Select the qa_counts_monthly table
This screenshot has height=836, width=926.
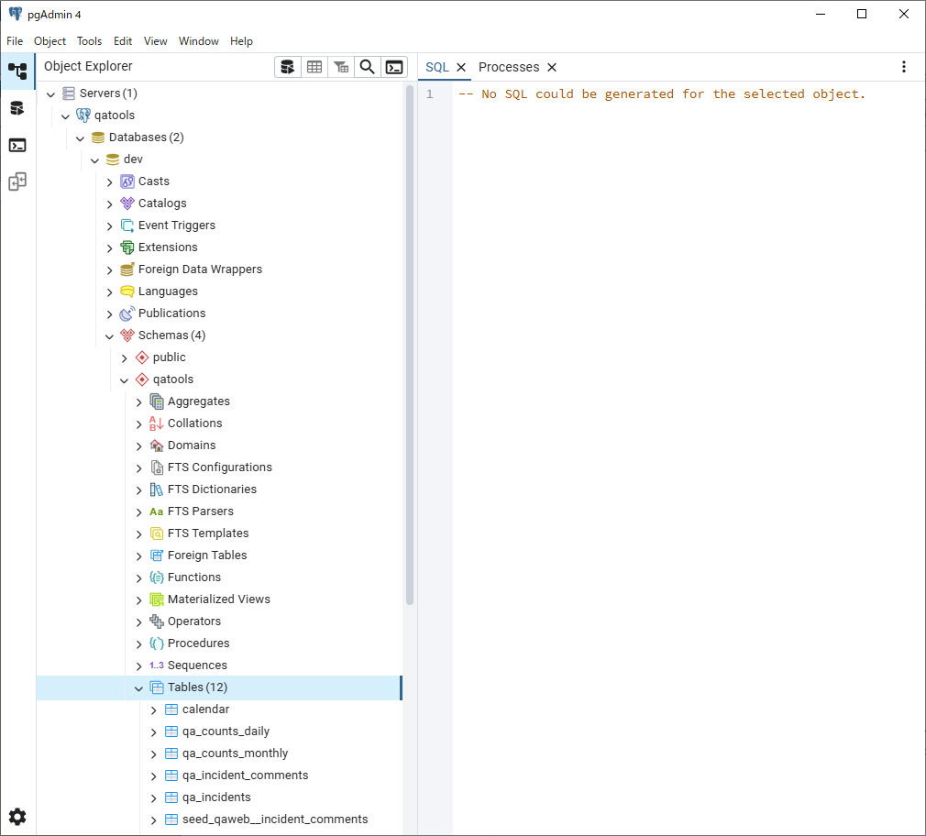tap(235, 753)
